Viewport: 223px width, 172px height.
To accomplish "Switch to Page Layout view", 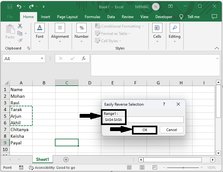I will tap(142, 168).
